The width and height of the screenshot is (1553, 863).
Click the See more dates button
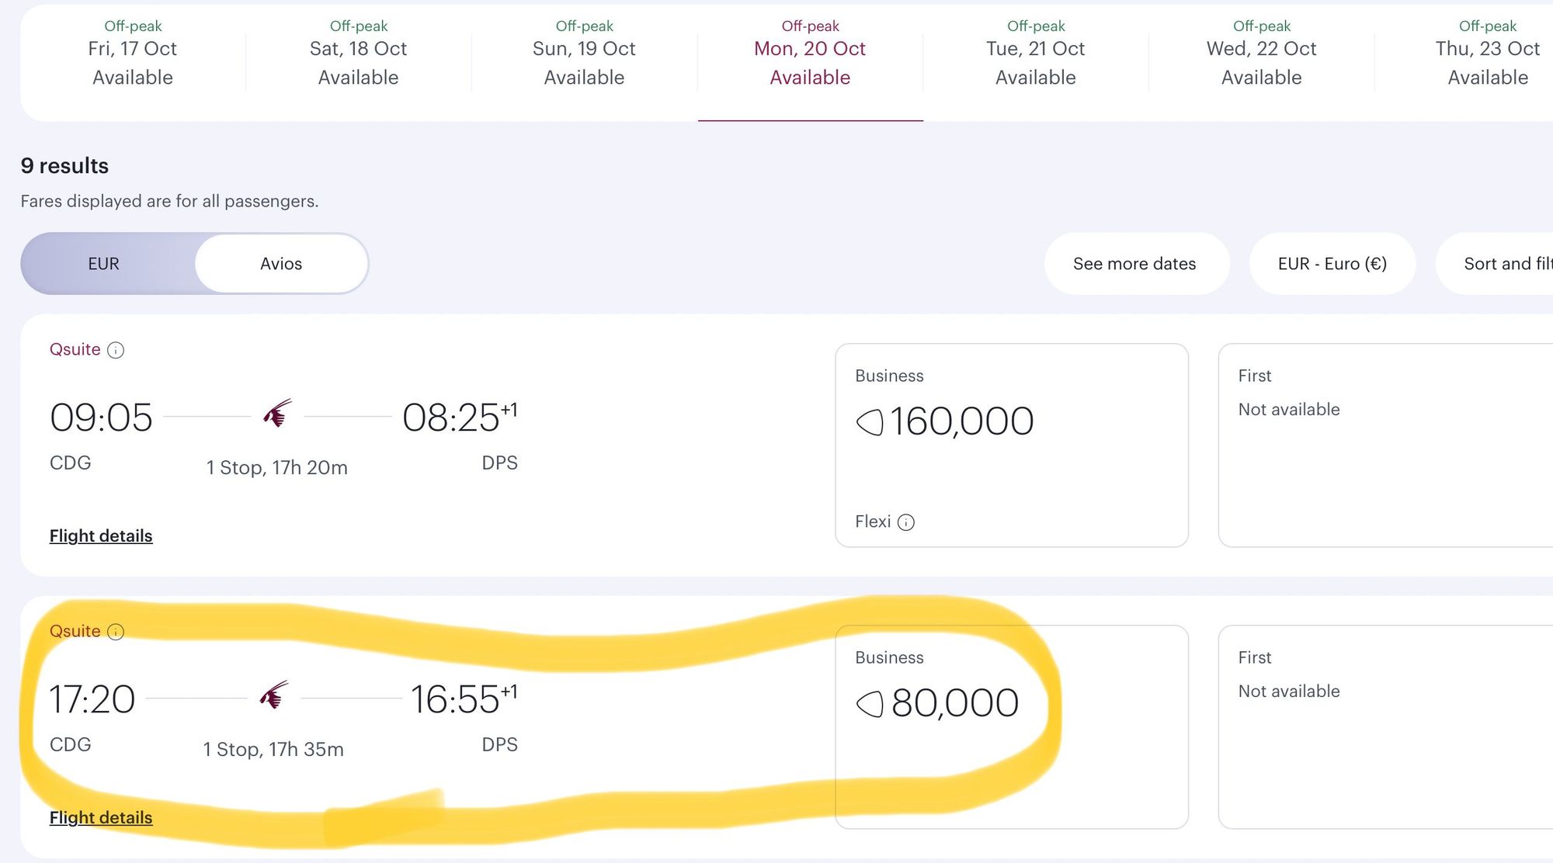pos(1134,264)
